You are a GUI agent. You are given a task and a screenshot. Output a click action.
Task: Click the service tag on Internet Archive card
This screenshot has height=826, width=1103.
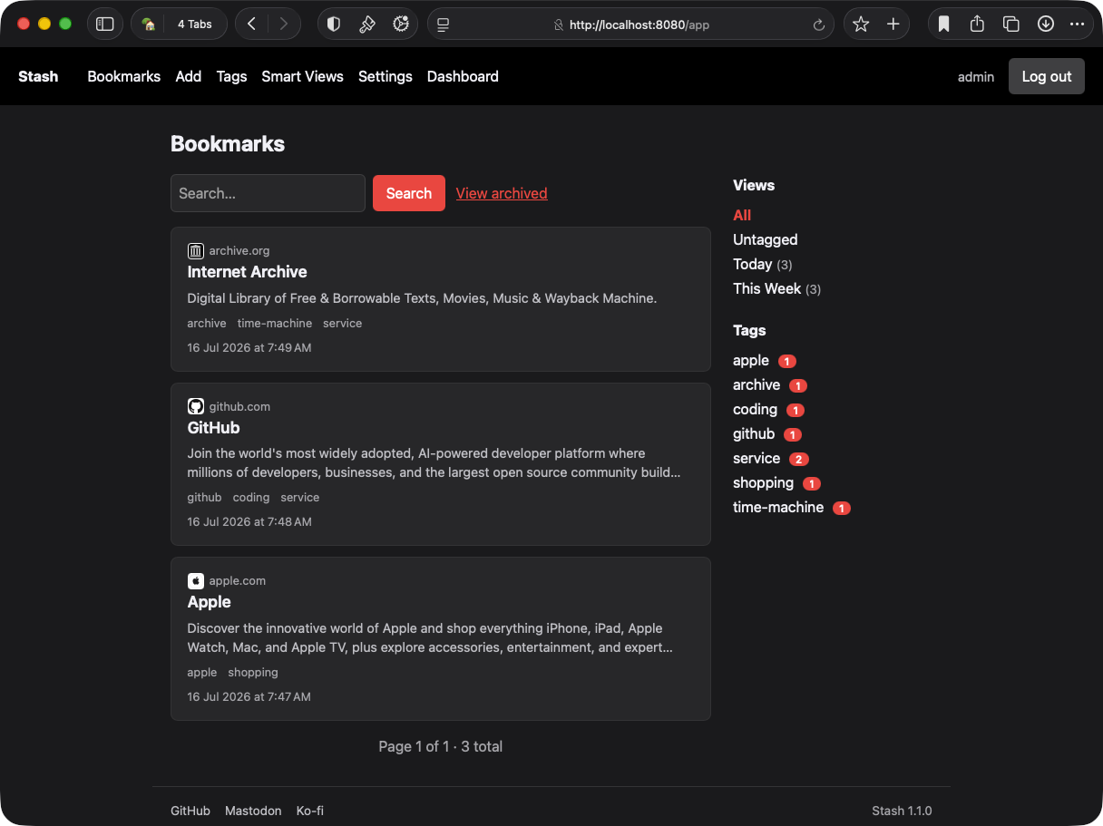pyautogui.click(x=342, y=323)
